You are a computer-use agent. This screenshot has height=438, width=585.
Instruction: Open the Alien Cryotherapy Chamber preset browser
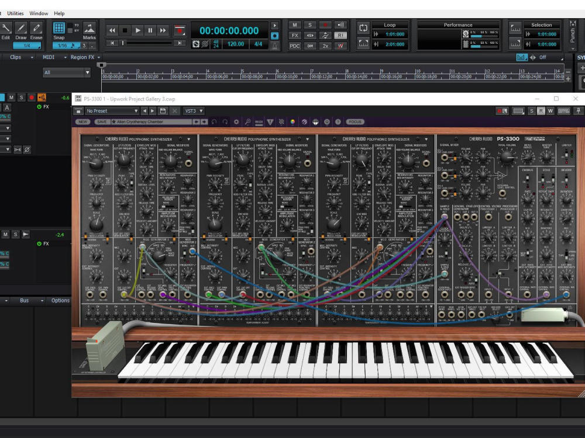pyautogui.click(x=152, y=122)
